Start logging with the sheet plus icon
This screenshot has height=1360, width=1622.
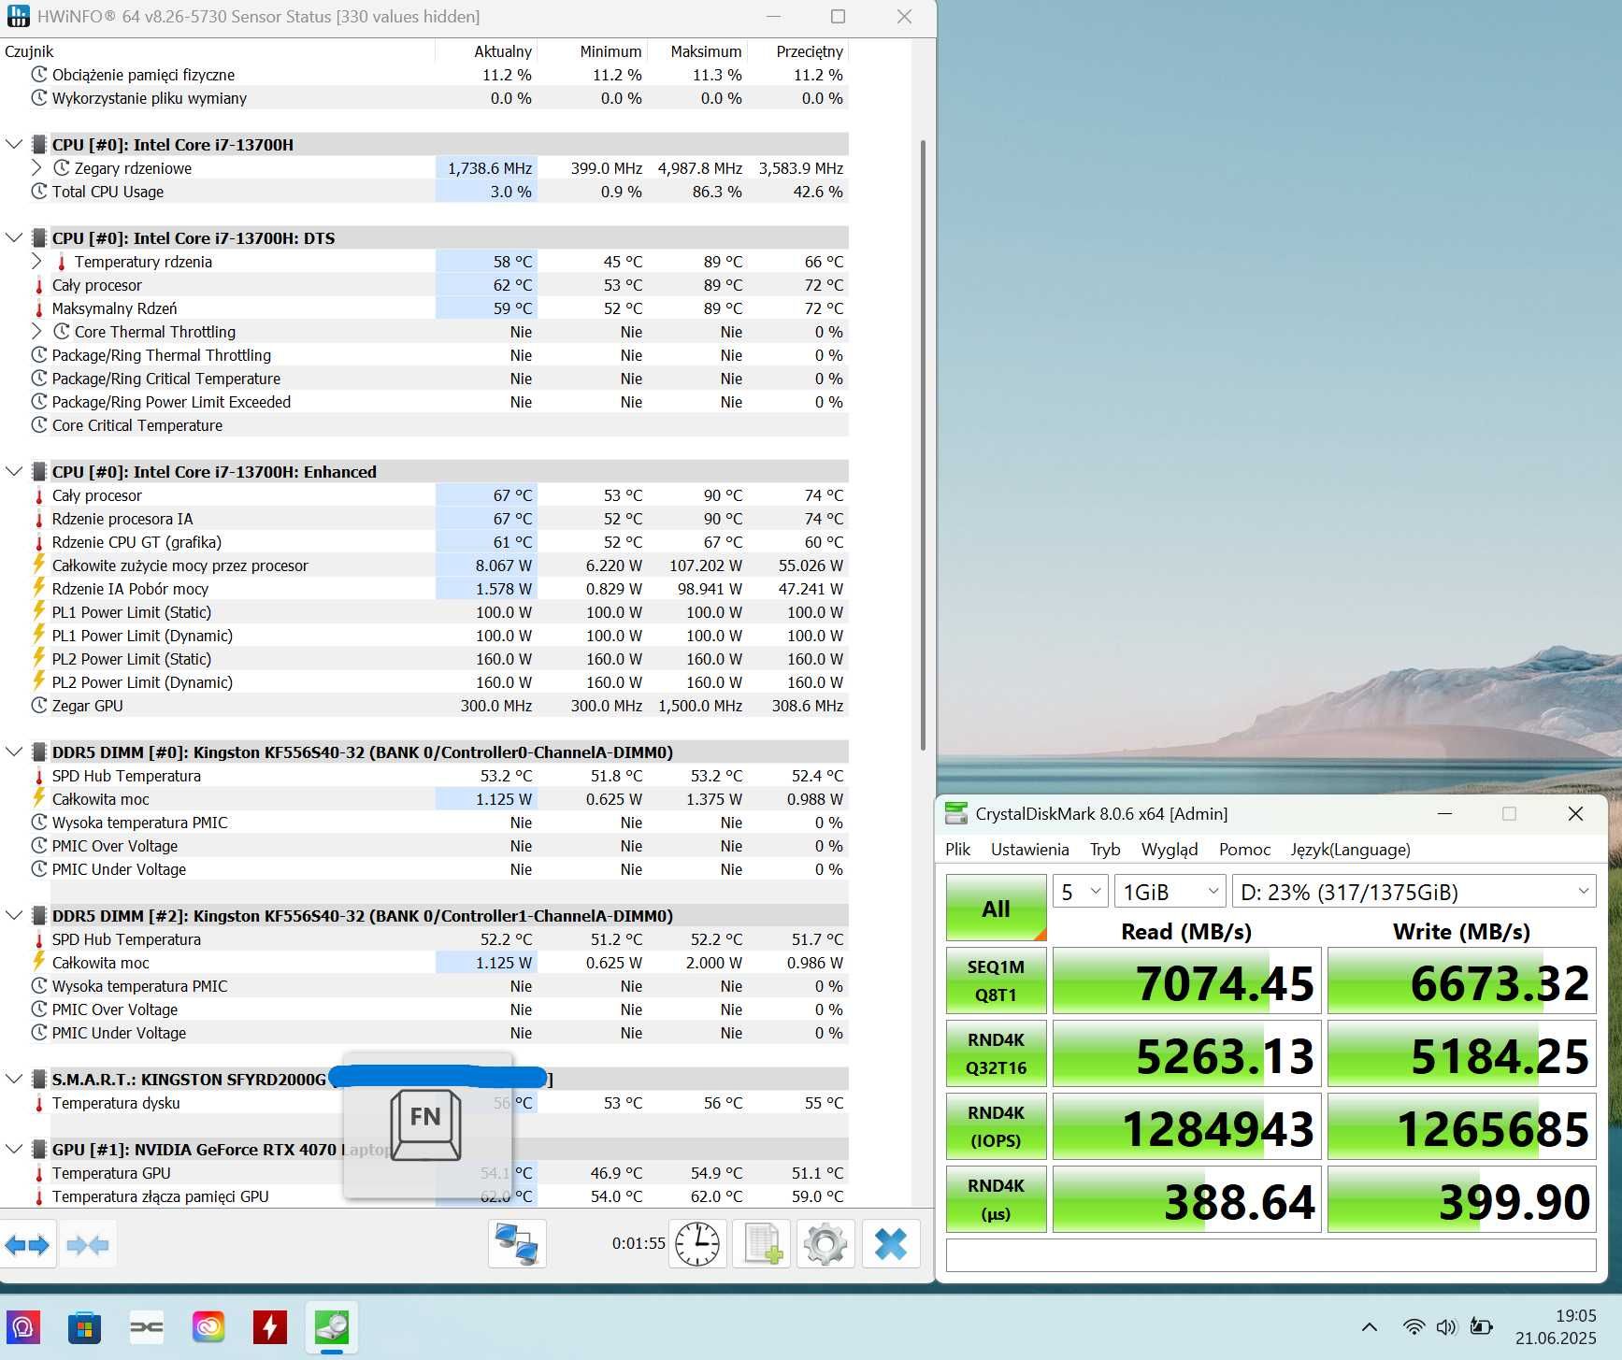click(762, 1245)
